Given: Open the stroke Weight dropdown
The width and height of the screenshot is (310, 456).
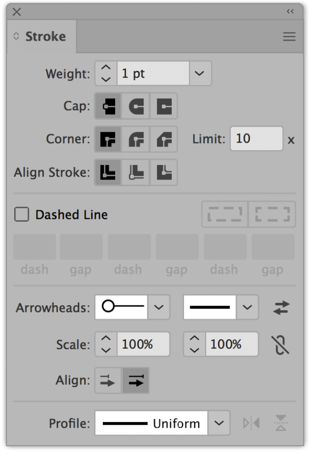Looking at the screenshot, I should [x=198, y=73].
